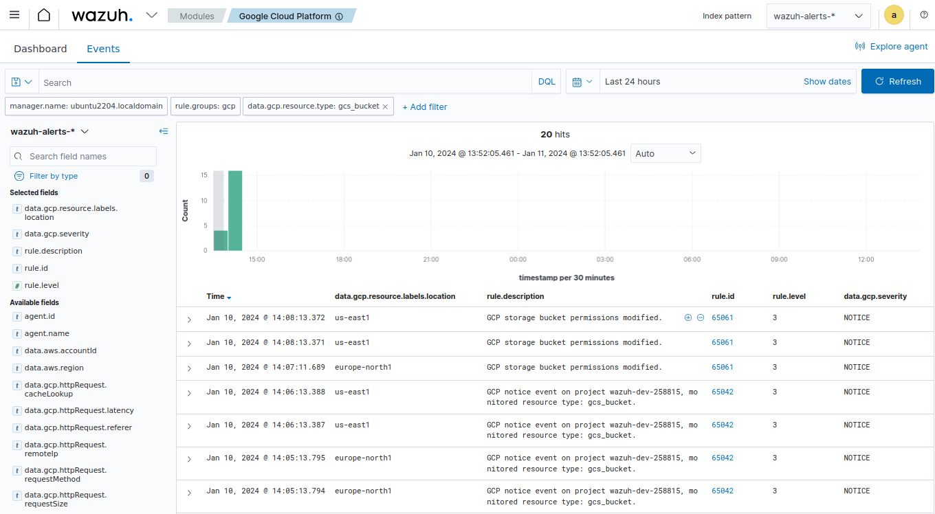Show Google Cloud Platform info icon
935x514 pixels.
339,16
